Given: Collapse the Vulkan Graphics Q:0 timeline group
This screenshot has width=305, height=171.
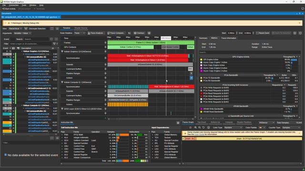Looking at the screenshot, I should click(x=62, y=52).
